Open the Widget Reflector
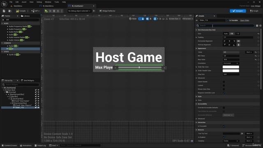This screenshot has width=263, height=148. (107, 11)
